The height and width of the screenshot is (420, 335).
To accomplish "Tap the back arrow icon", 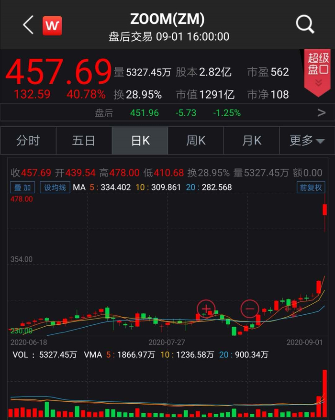I will [28, 25].
